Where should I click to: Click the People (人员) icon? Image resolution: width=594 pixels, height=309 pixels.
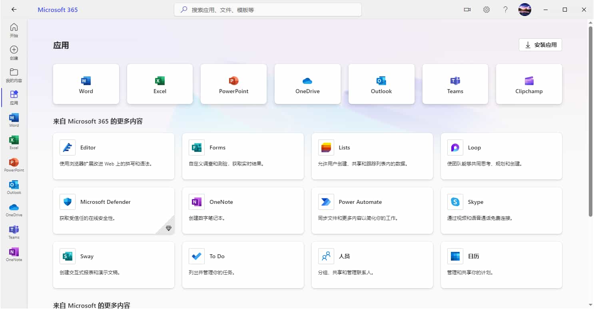326,256
